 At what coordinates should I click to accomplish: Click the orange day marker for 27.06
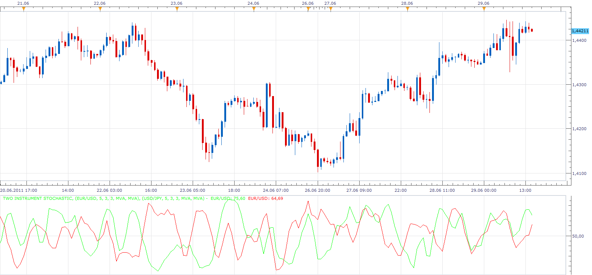click(331, 9)
